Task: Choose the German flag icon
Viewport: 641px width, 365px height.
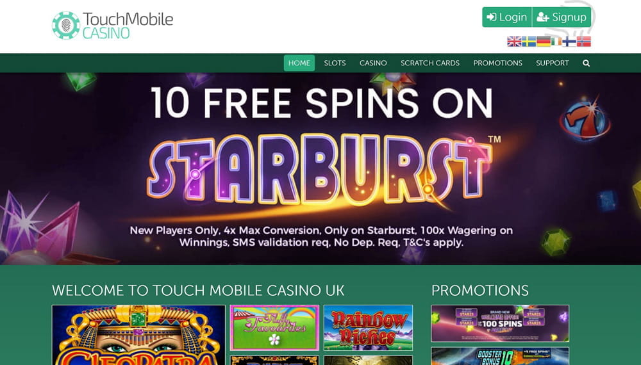Action: [x=544, y=41]
